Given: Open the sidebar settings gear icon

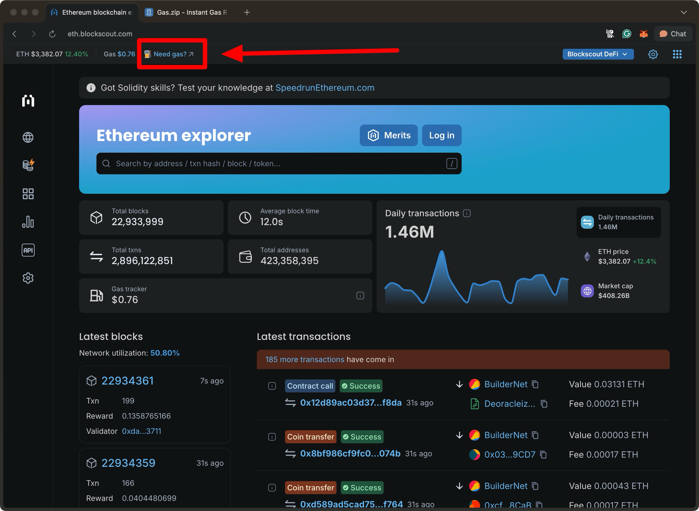Looking at the screenshot, I should [28, 278].
